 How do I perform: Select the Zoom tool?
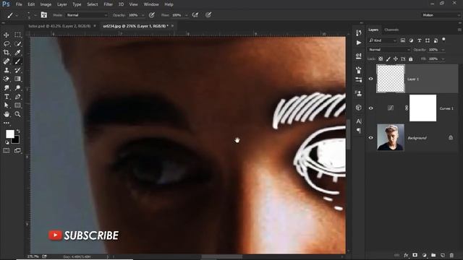click(x=17, y=114)
